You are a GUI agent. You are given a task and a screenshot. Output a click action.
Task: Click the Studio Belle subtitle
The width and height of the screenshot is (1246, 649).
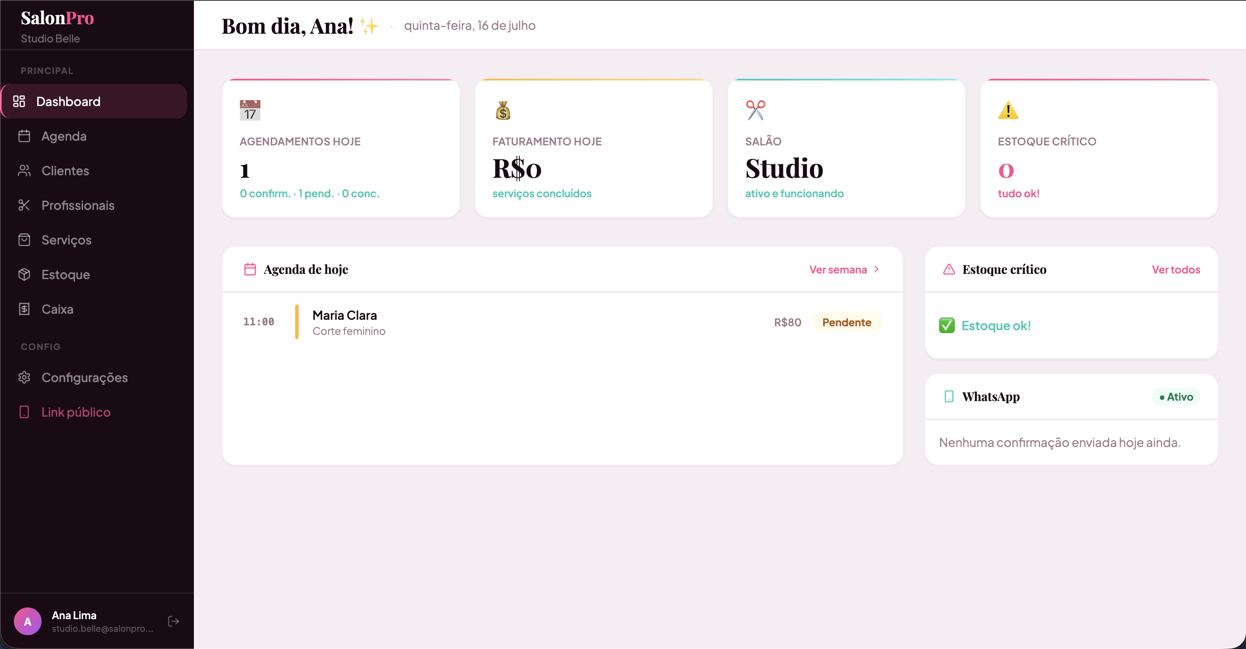coord(50,38)
